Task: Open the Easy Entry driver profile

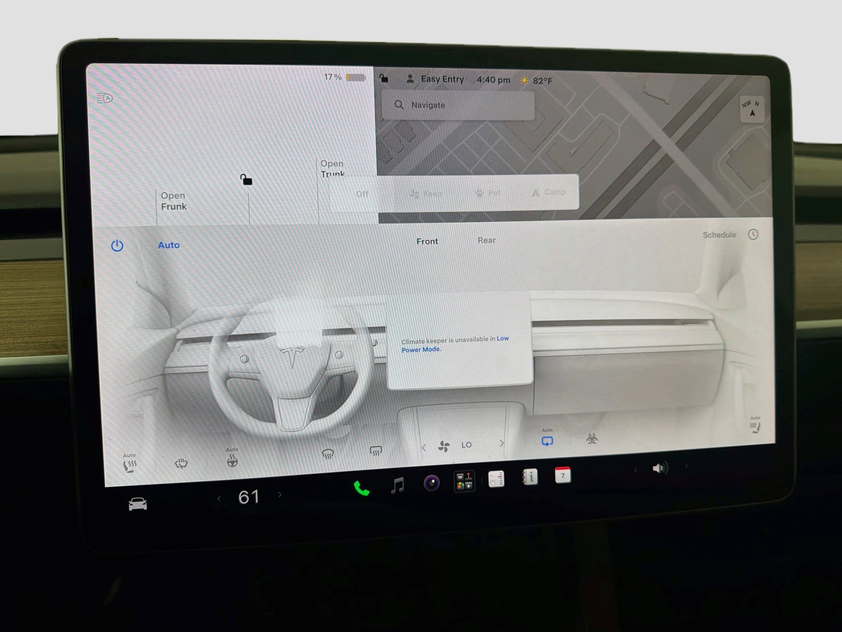Action: click(x=435, y=79)
